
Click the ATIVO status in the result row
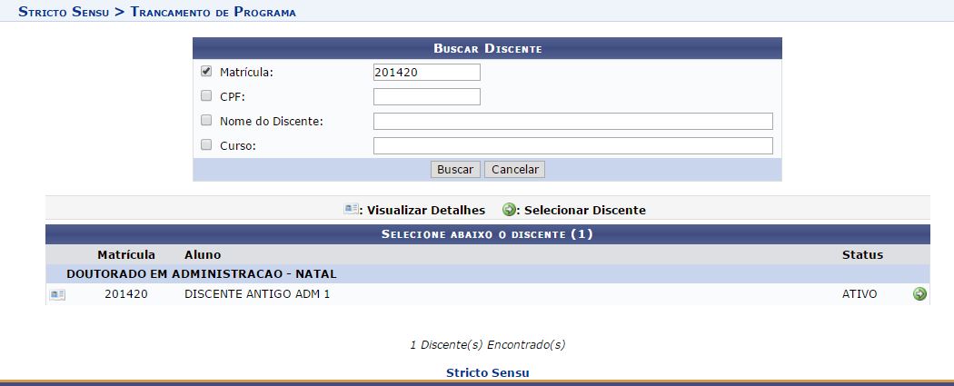(x=860, y=294)
